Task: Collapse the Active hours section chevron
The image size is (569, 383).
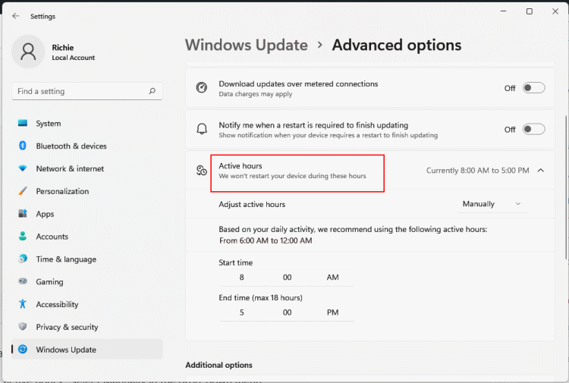Action: (541, 170)
